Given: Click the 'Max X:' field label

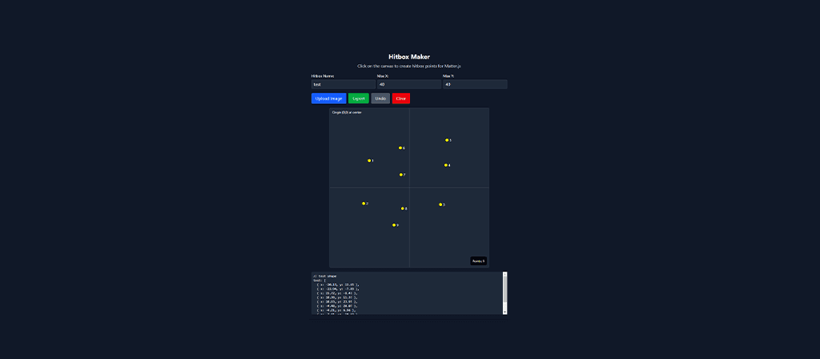Looking at the screenshot, I should pos(383,76).
